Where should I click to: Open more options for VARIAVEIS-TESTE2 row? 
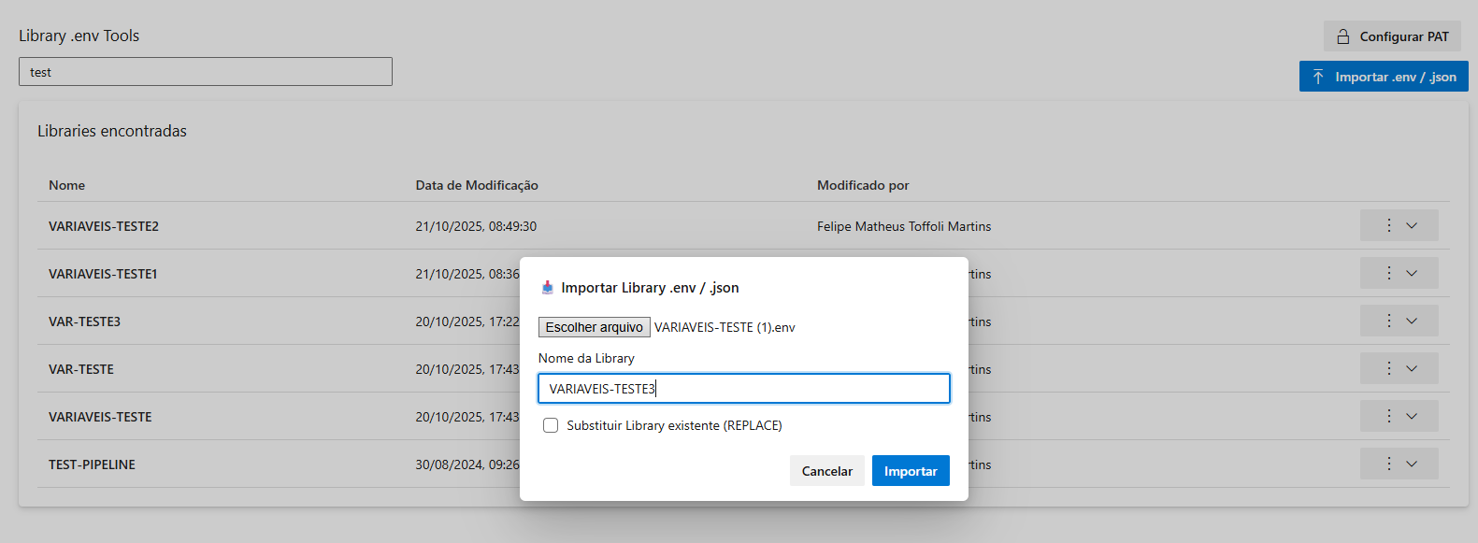1388,225
